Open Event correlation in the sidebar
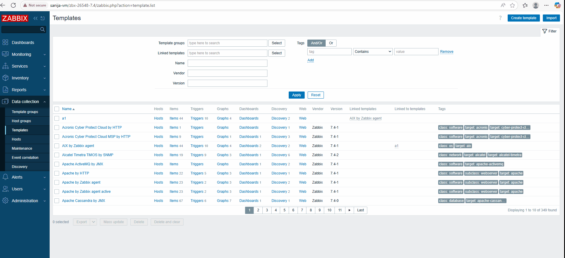Image resolution: width=565 pixels, height=258 pixels. 25,158
